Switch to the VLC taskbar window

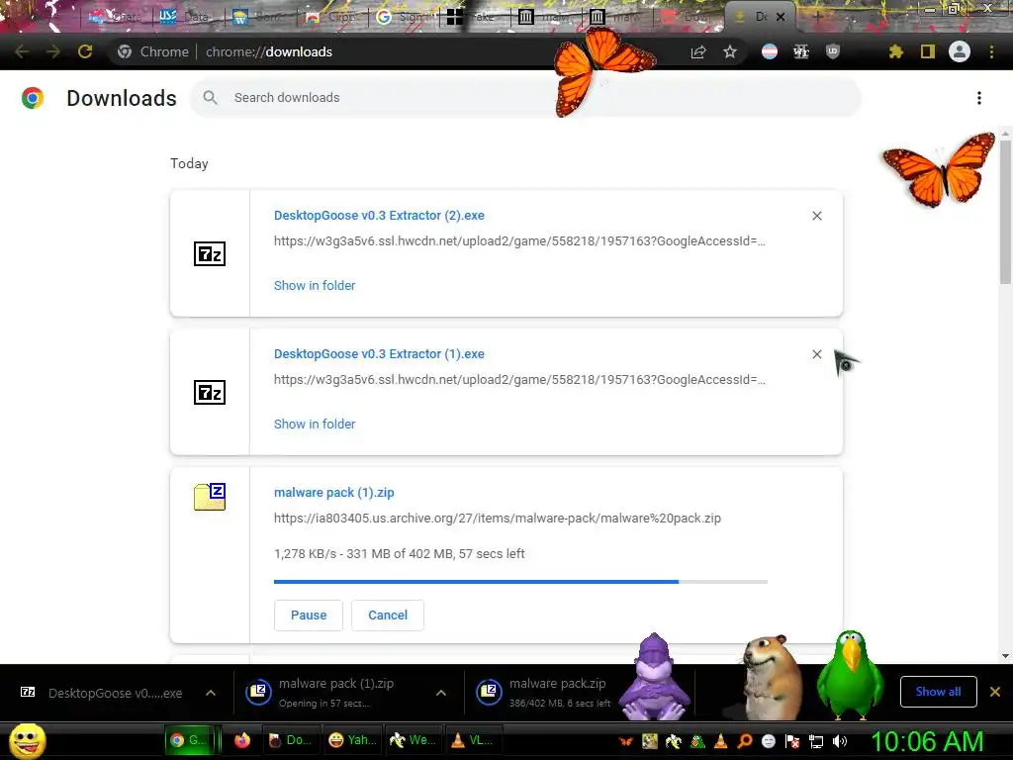(473, 740)
